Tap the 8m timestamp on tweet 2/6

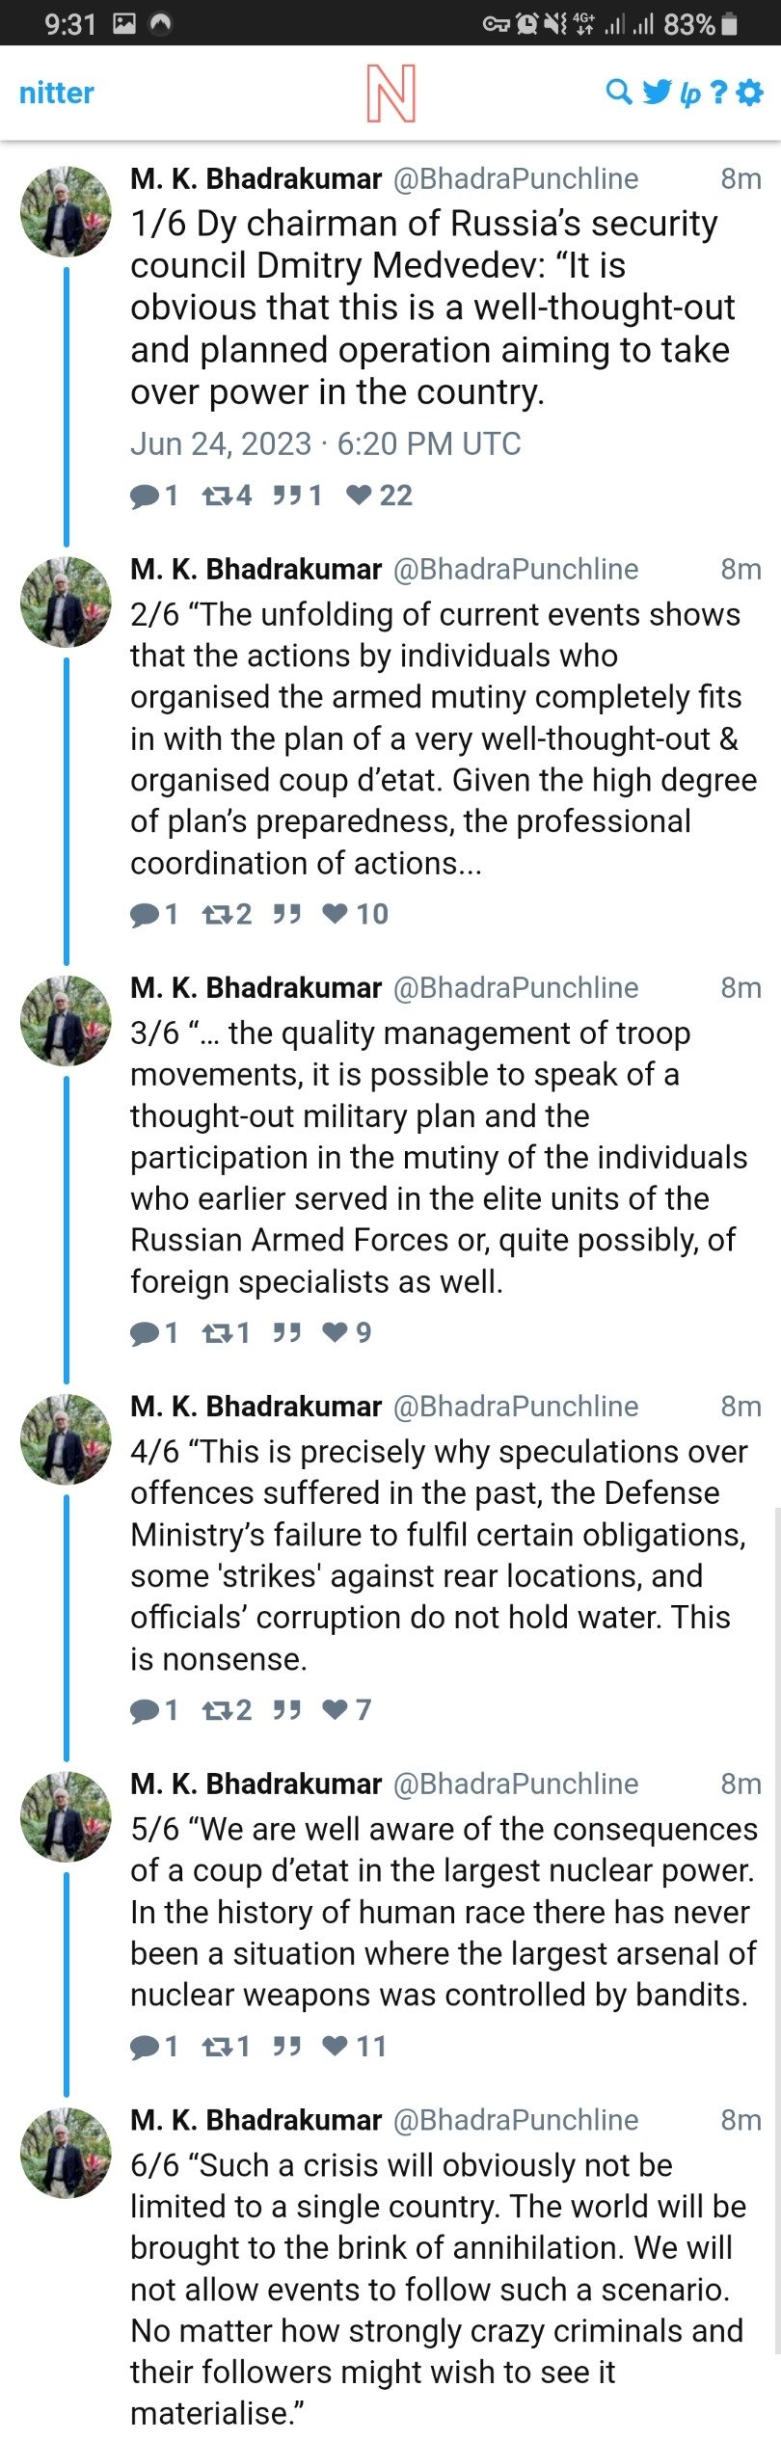pyautogui.click(x=741, y=569)
